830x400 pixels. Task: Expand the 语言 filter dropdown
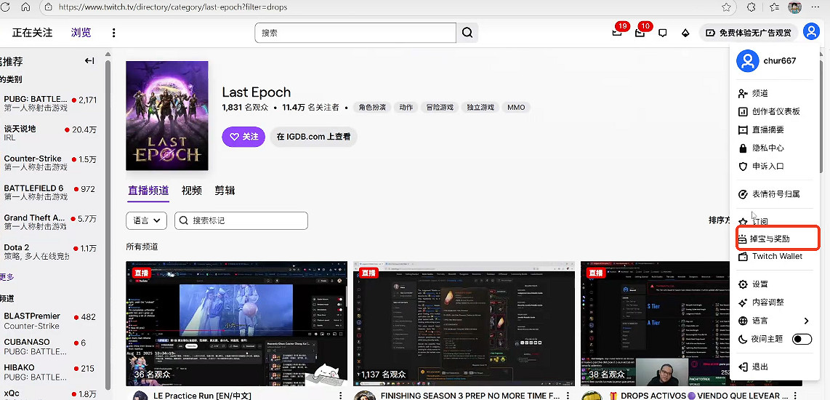tap(146, 220)
